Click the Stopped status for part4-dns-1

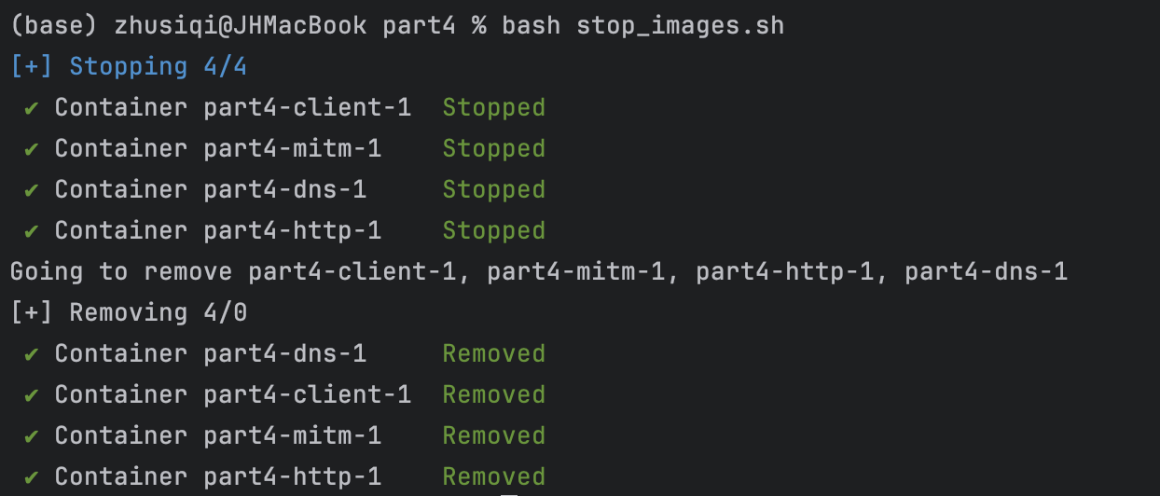click(493, 190)
